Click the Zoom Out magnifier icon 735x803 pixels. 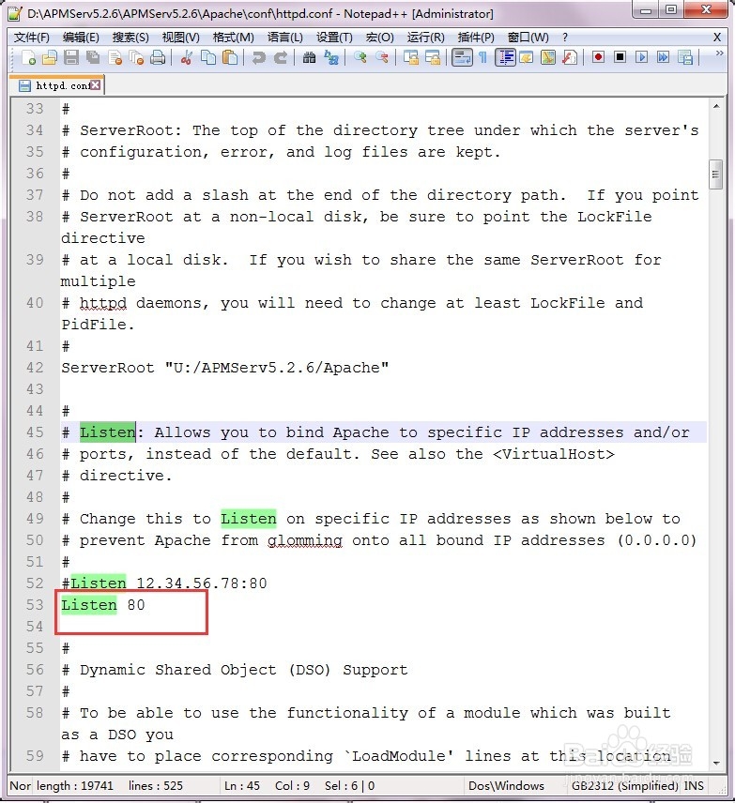(381, 57)
